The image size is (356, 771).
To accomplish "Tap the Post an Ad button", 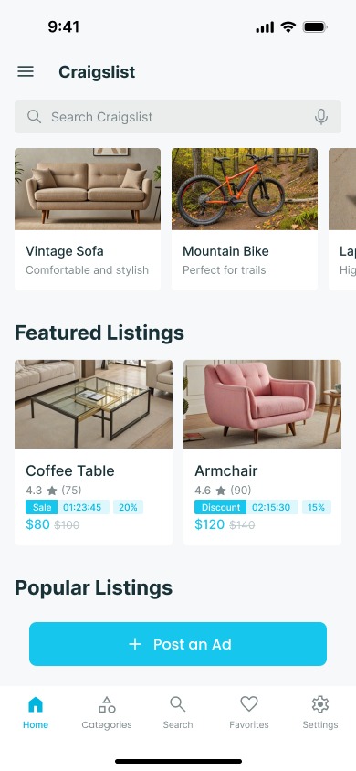I will (178, 644).
